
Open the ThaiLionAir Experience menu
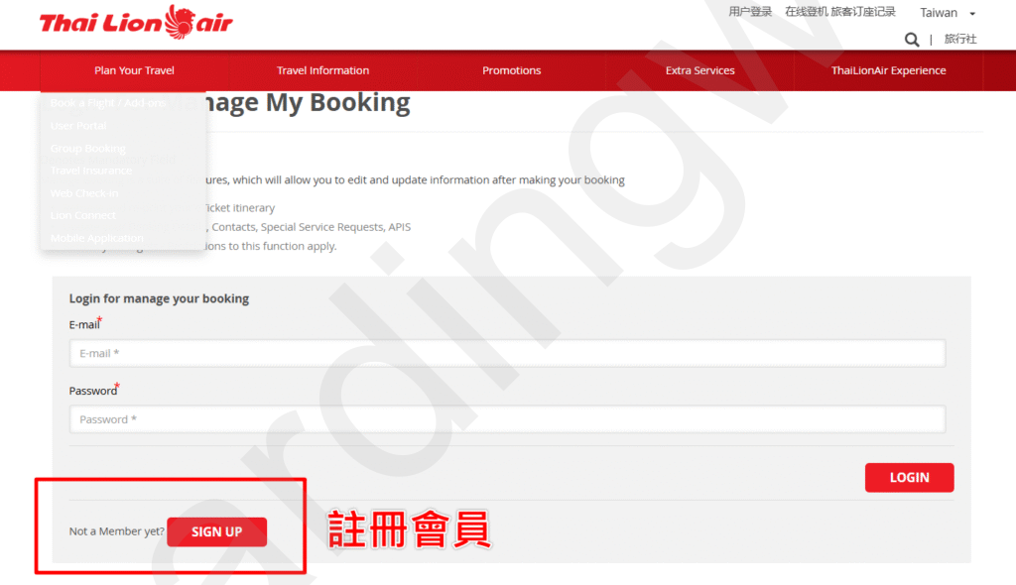(888, 70)
